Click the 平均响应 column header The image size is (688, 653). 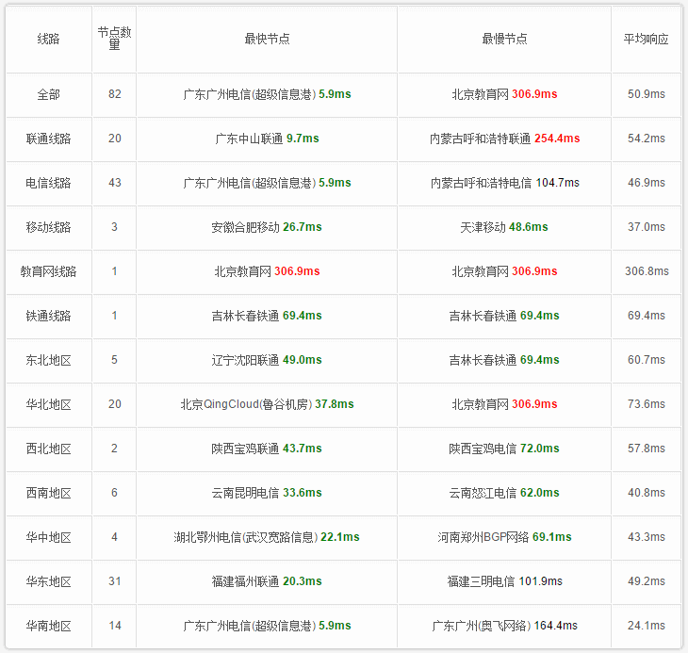[x=646, y=40]
